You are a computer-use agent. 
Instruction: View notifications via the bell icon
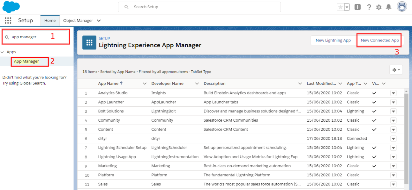389,7
